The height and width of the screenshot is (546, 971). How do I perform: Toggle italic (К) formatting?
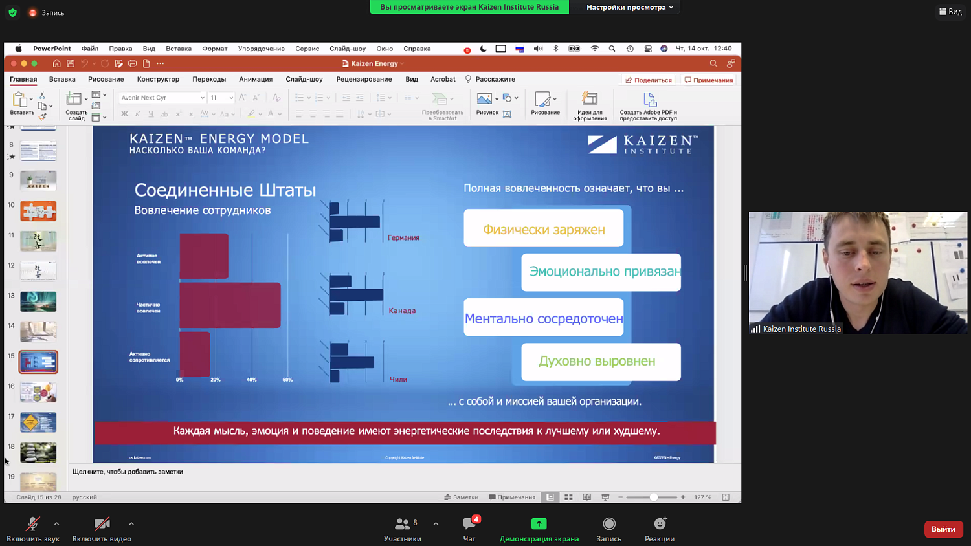pos(138,114)
